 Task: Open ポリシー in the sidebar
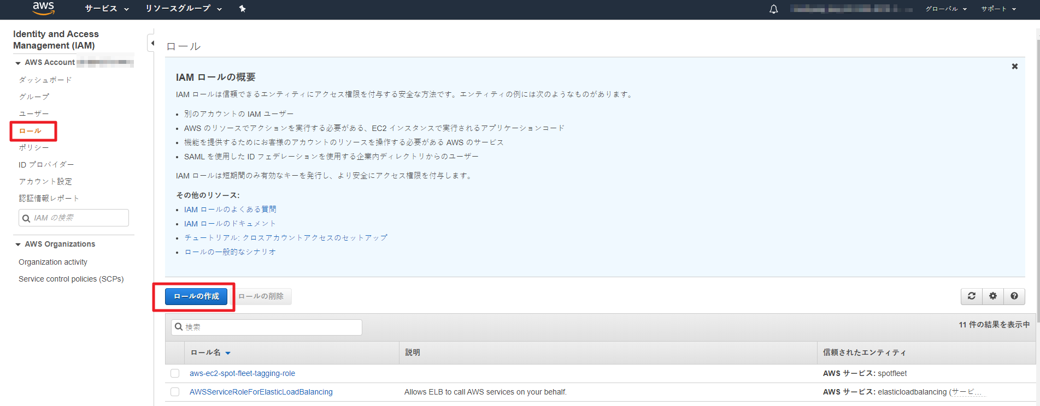[x=34, y=147]
